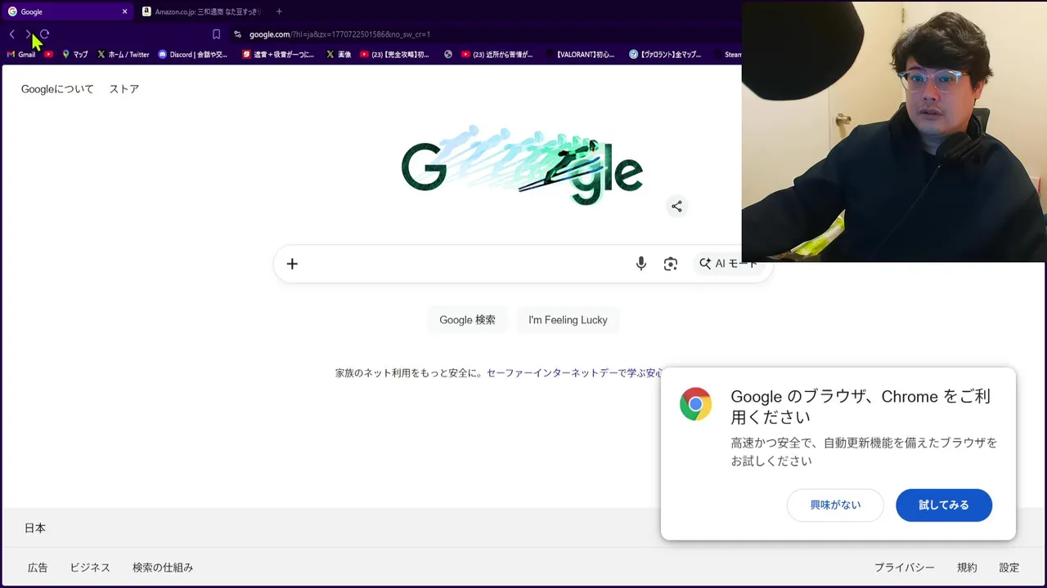Share the Google doodle
This screenshot has height=588, width=1047.
pos(676,206)
